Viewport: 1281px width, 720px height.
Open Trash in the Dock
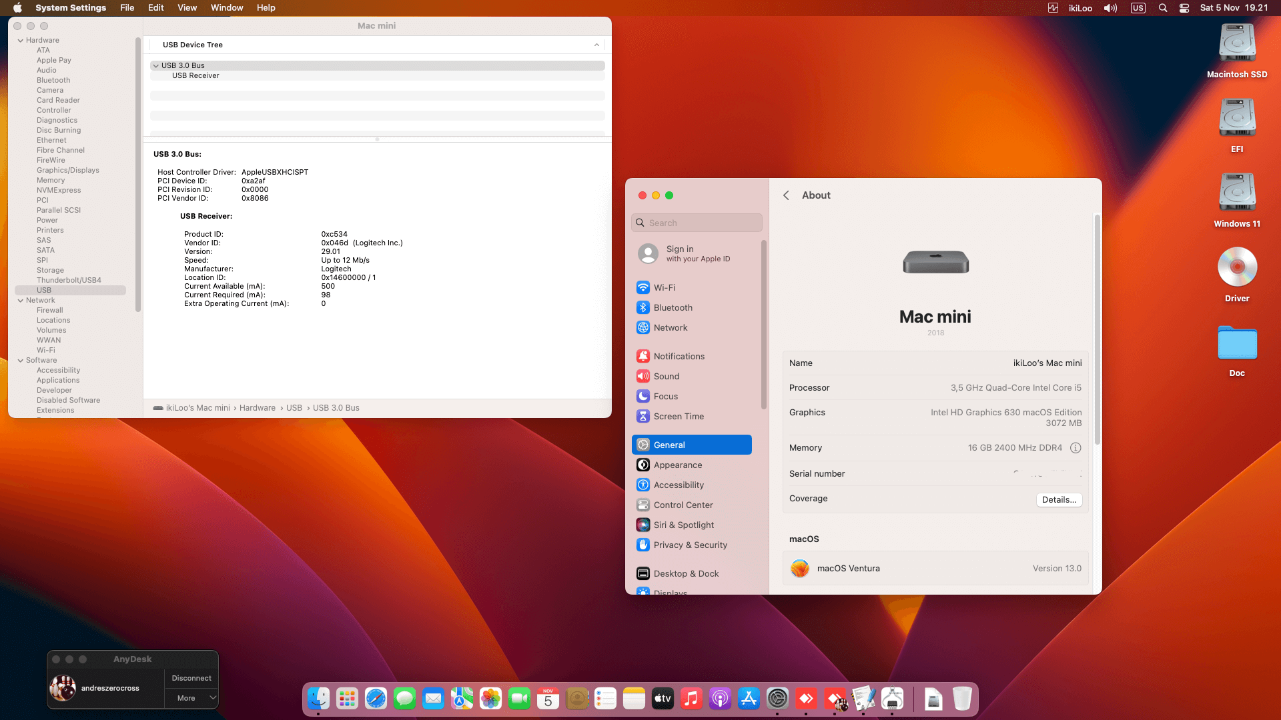pos(962,699)
